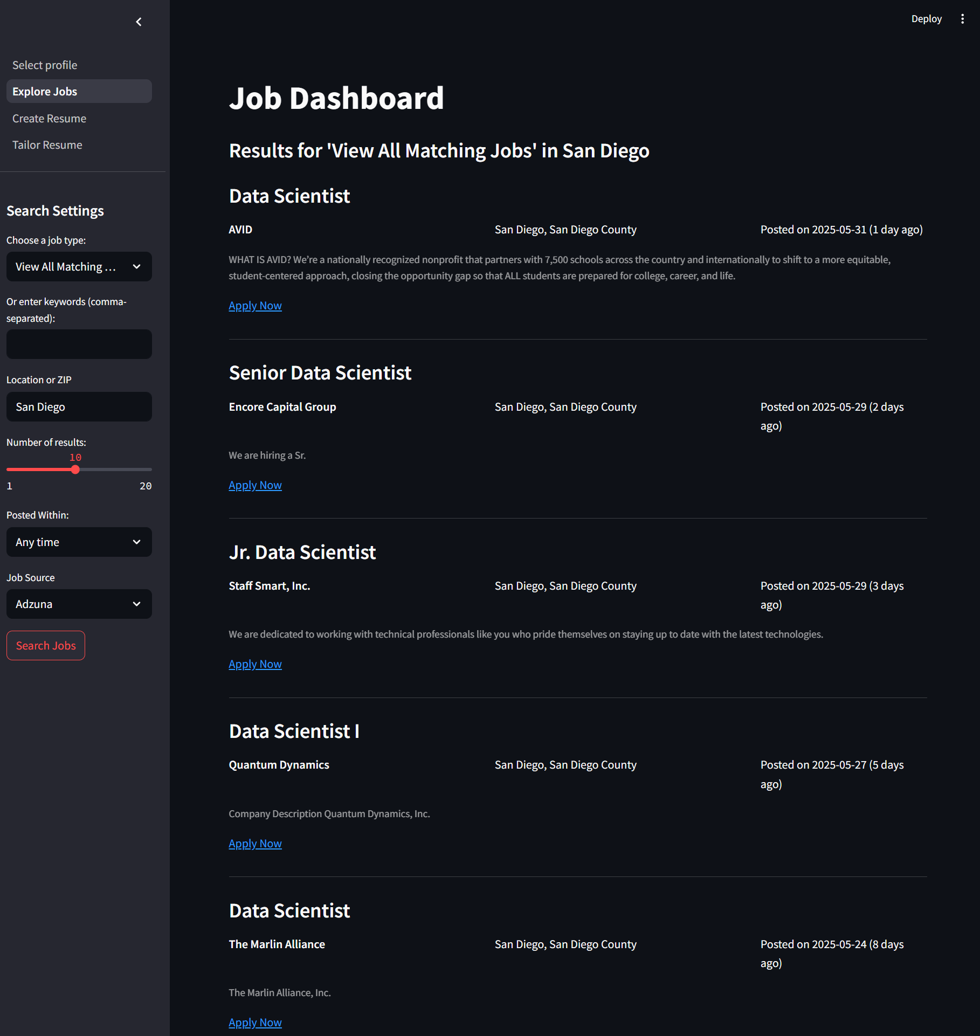This screenshot has height=1036, width=980.
Task: Apply Now for Jr. Data Scientist at Staff Smart
Action: (255, 664)
